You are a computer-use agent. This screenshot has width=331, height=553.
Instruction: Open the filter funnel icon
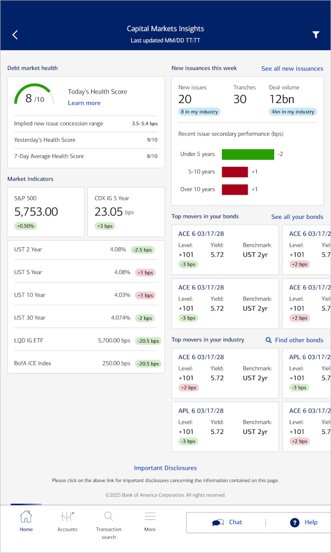(x=316, y=35)
